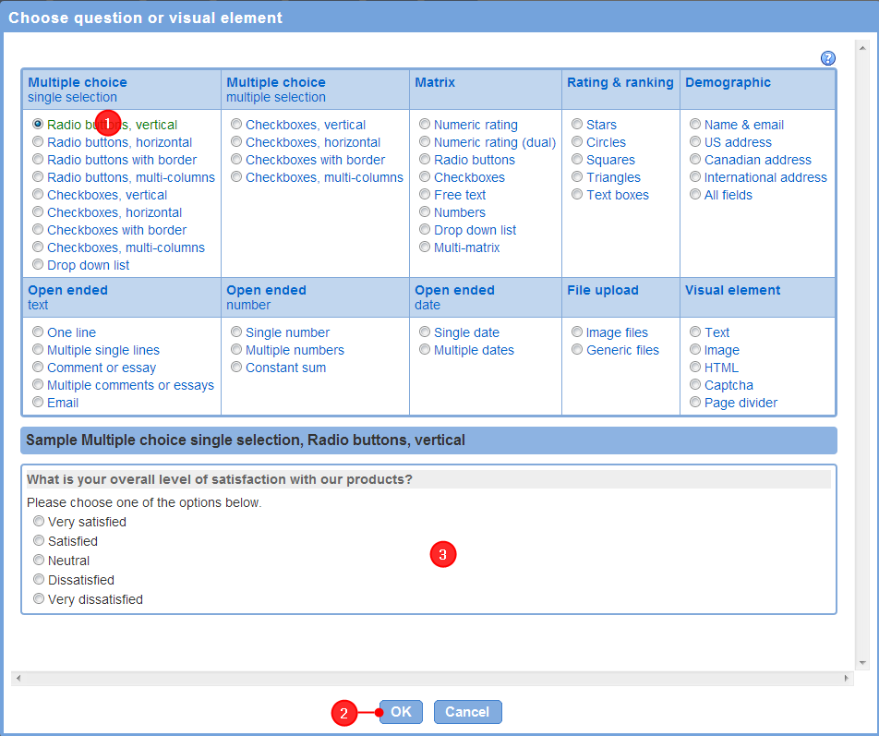Choose Single number option

pyautogui.click(x=236, y=332)
